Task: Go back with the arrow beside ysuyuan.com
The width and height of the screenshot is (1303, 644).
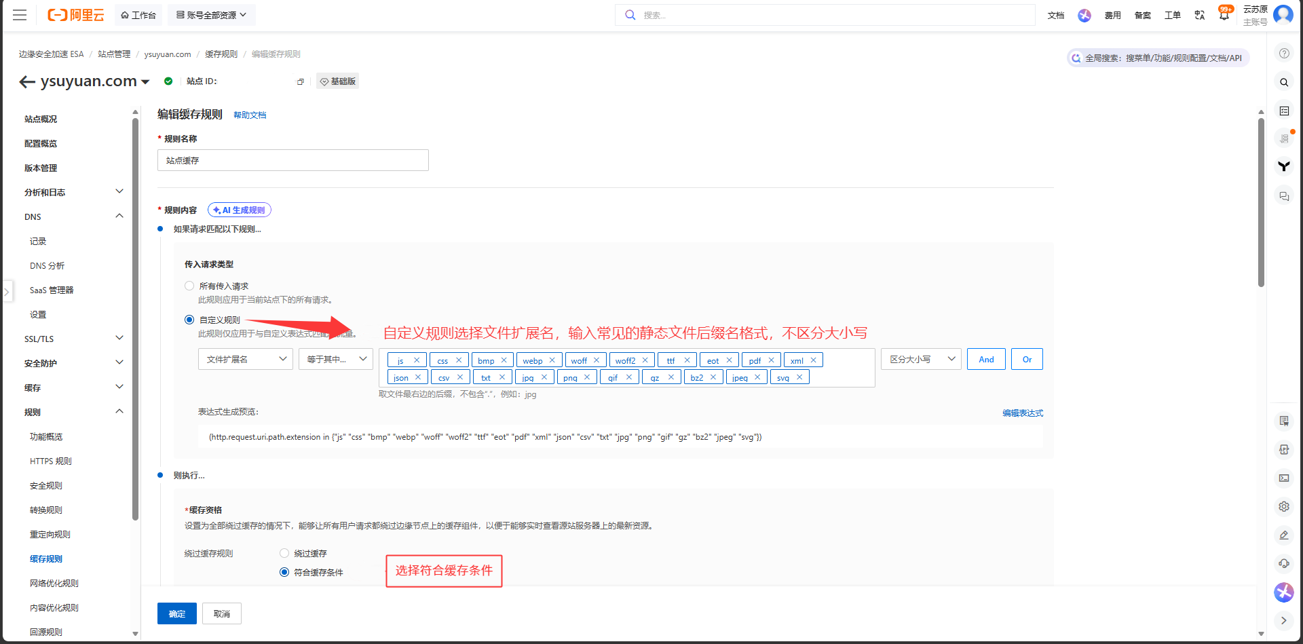Action: coord(27,82)
